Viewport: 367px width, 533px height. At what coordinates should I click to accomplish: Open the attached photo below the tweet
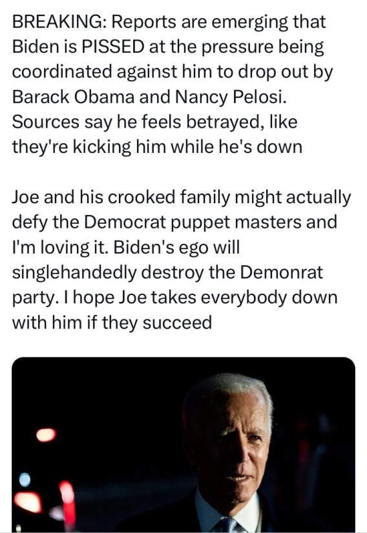183,445
